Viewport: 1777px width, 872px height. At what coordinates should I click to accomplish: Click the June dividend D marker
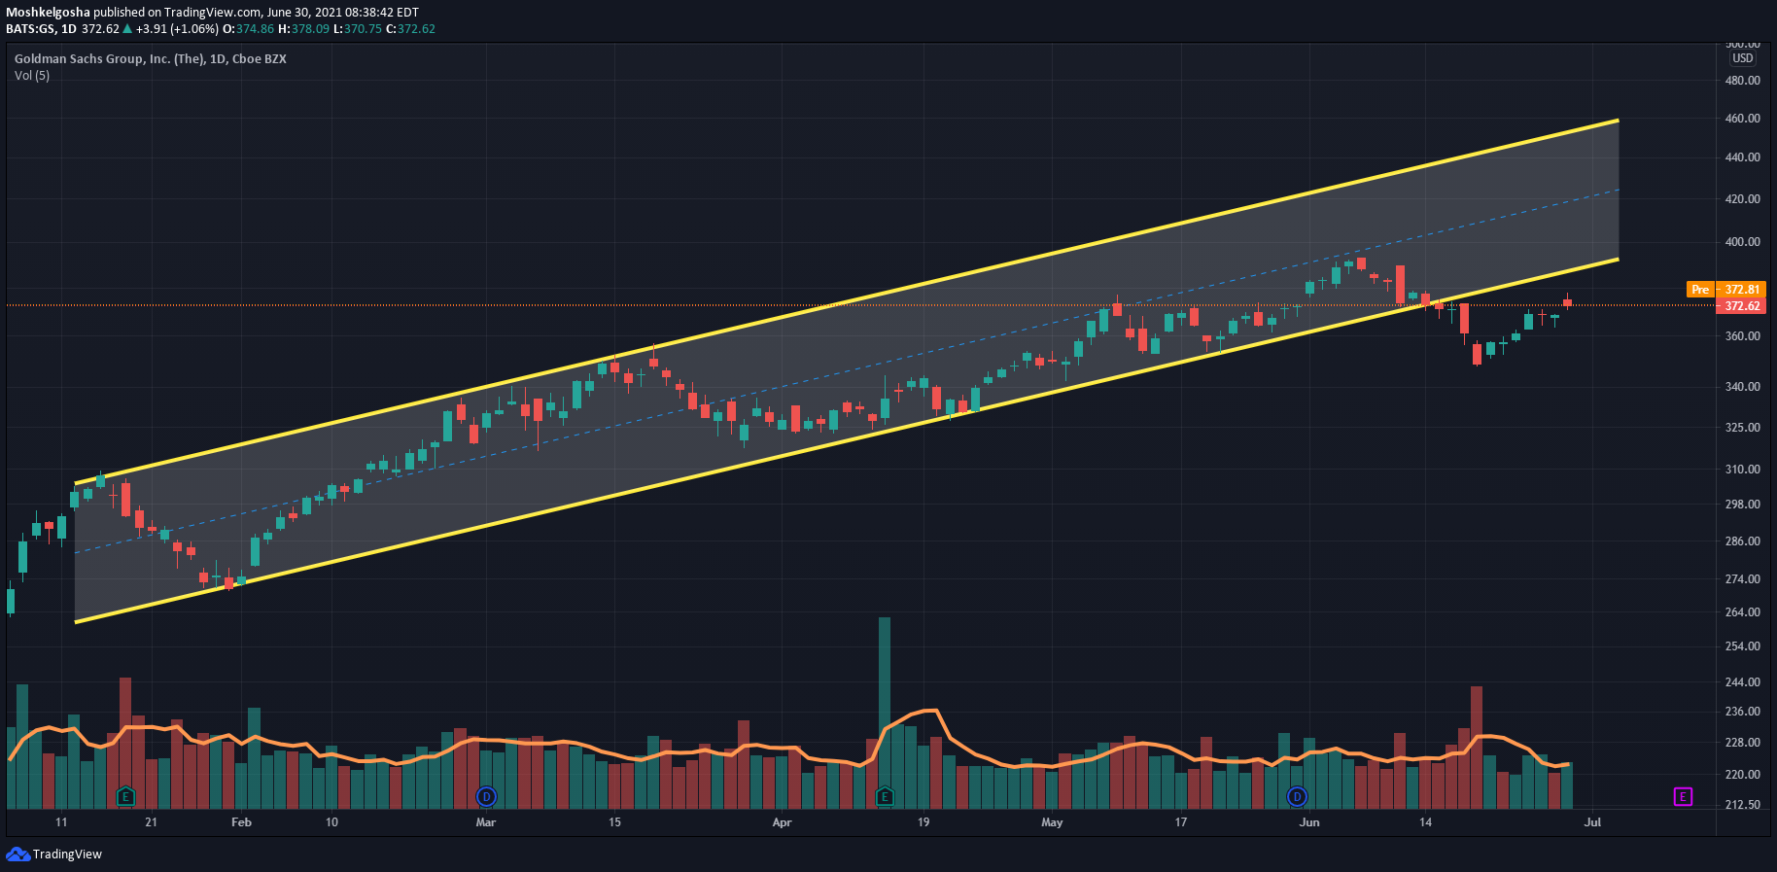[1297, 797]
